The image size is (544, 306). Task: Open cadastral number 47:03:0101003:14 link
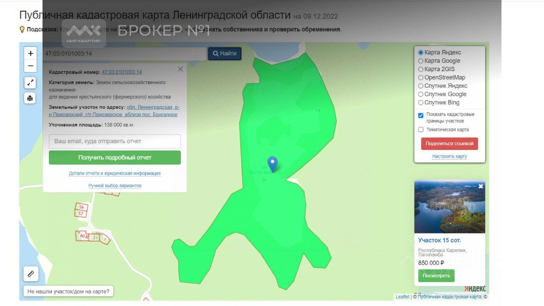pos(122,72)
